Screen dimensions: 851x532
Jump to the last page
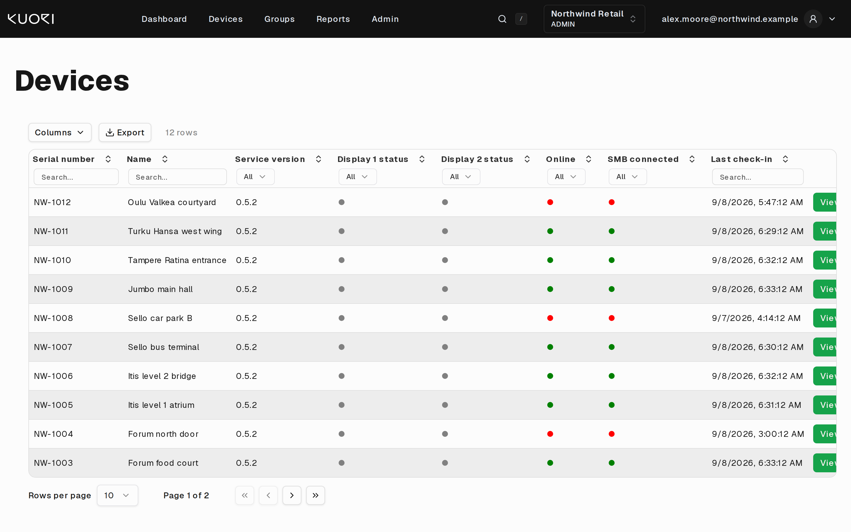point(316,495)
